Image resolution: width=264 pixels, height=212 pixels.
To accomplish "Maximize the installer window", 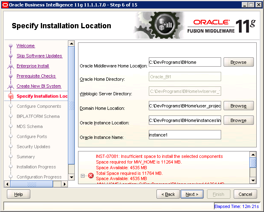I will click(x=251, y=5).
